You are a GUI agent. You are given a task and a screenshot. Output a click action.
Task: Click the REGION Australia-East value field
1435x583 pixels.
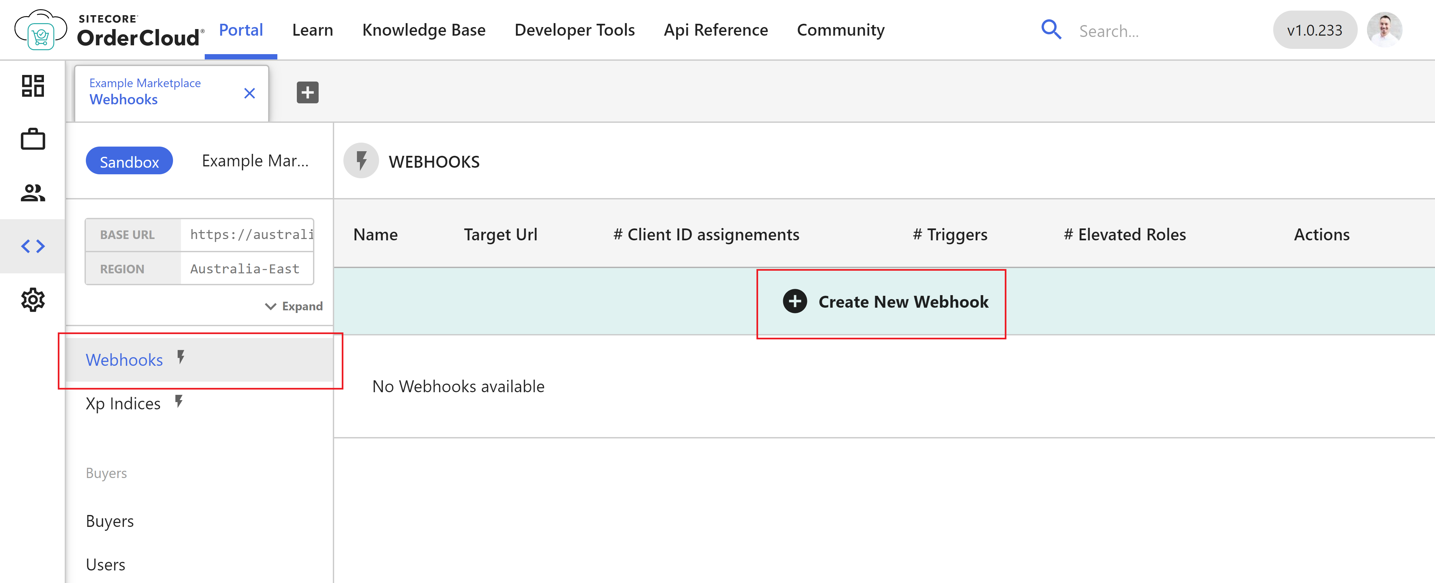pos(247,269)
